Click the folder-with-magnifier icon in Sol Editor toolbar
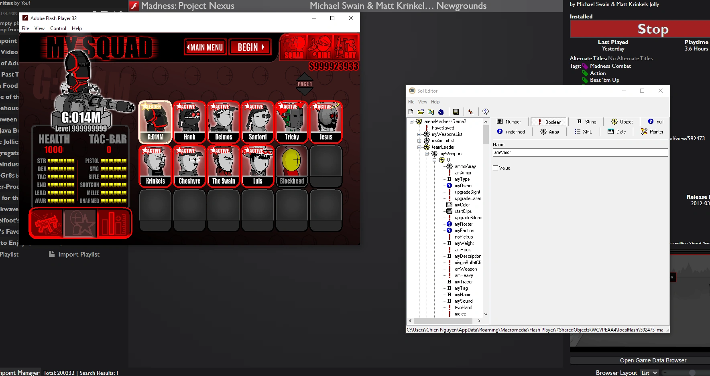 [x=431, y=112]
